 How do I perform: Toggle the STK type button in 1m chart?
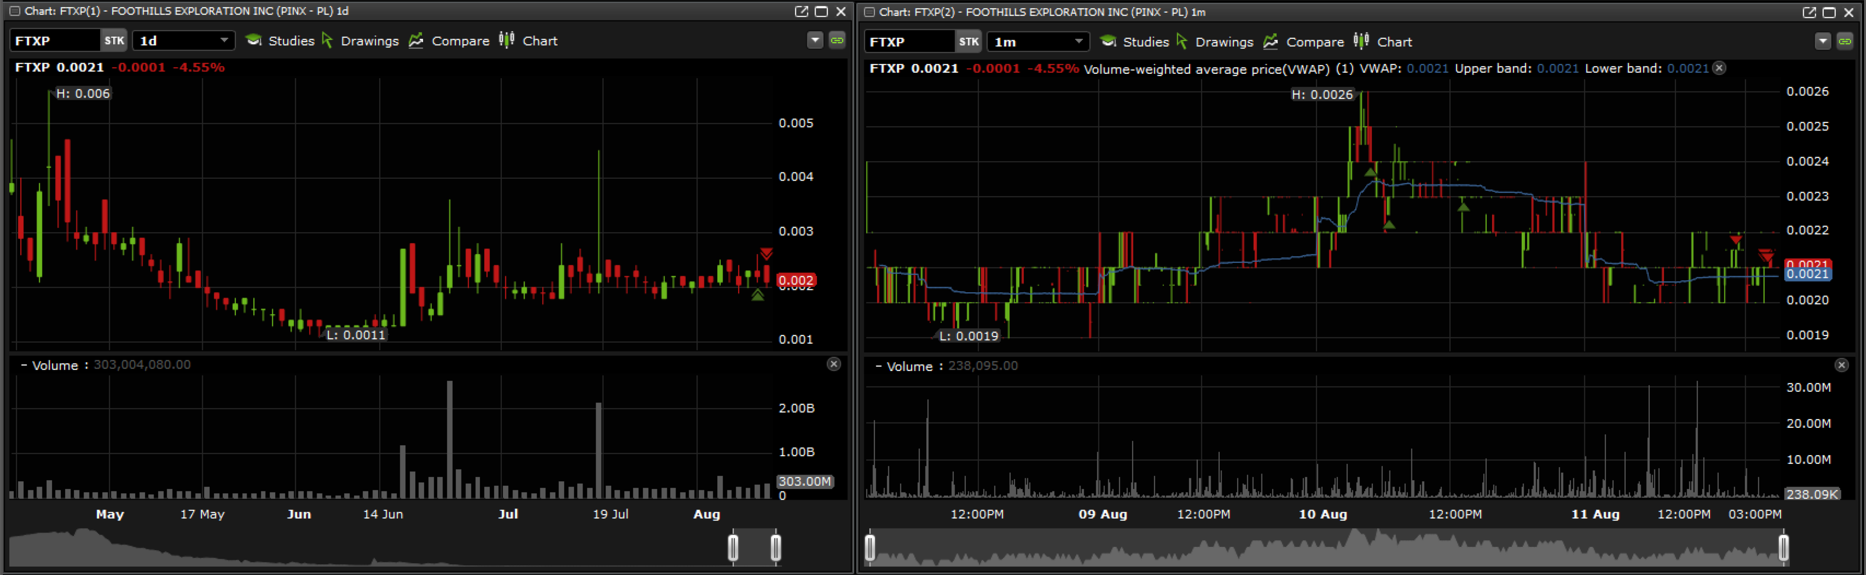(968, 42)
